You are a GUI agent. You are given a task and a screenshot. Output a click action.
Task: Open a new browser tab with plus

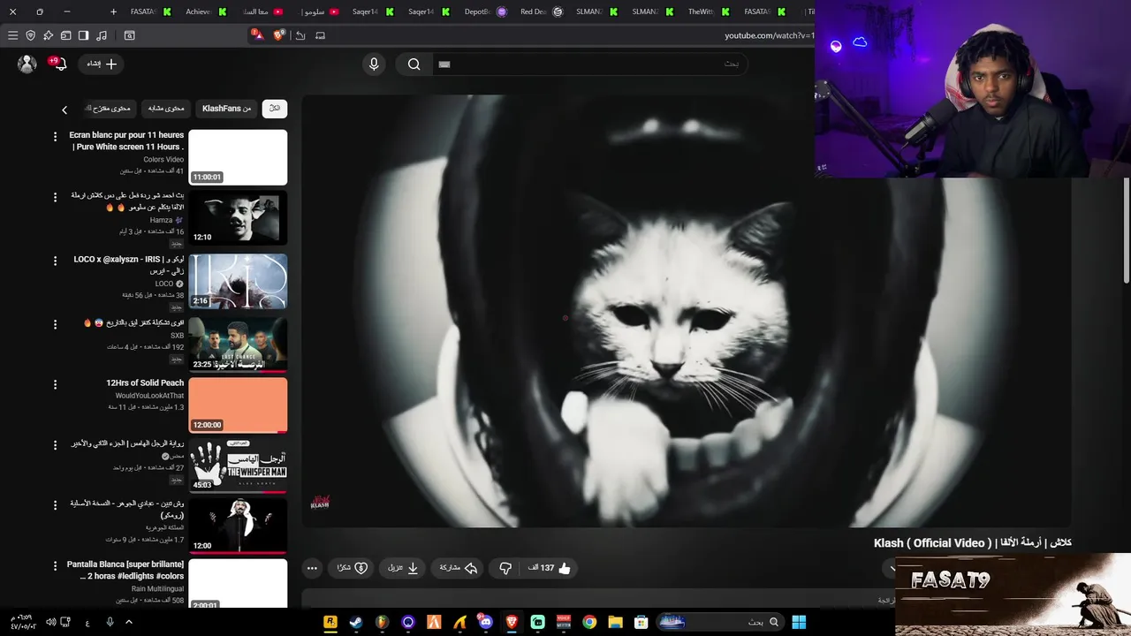[113, 11]
